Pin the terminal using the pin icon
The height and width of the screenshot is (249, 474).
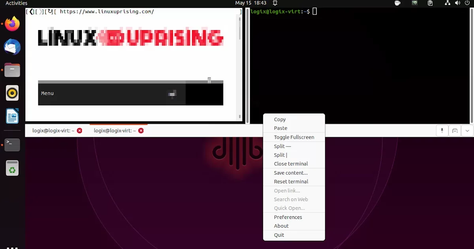(x=442, y=130)
